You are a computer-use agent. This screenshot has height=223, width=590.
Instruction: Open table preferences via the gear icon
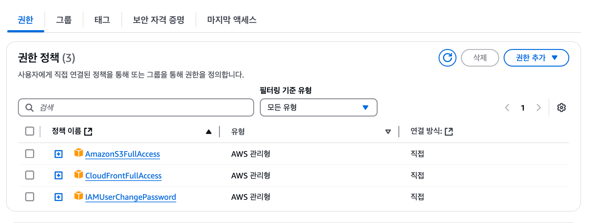click(x=561, y=107)
